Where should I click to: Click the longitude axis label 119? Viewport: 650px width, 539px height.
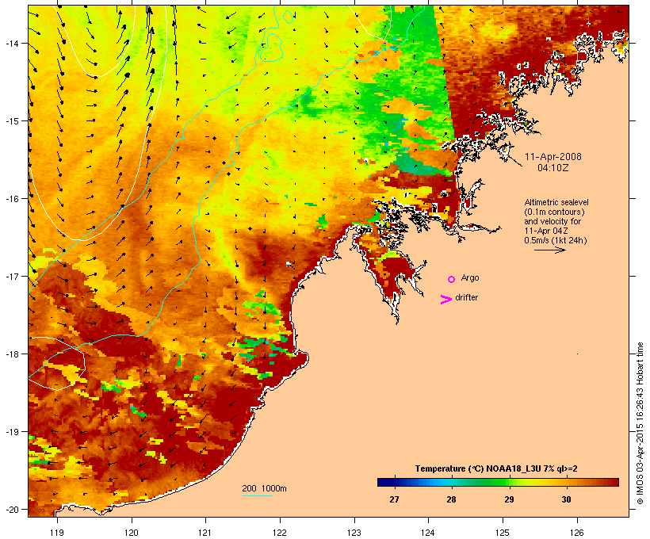click(x=57, y=533)
